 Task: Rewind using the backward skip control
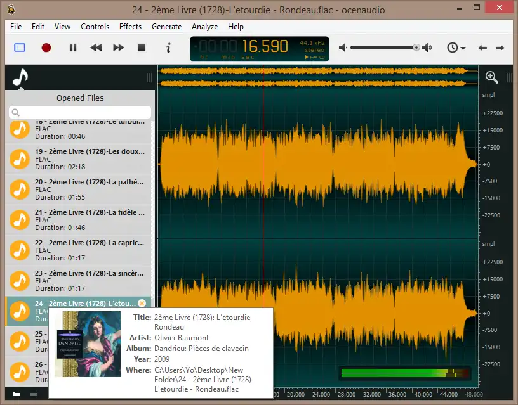pyautogui.click(x=96, y=47)
